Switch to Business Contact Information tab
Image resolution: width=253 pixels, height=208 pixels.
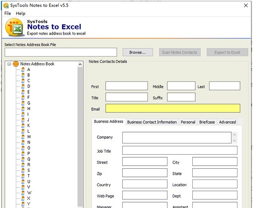[x=152, y=122]
